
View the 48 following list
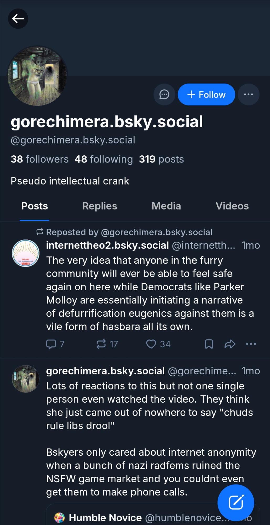(104, 159)
